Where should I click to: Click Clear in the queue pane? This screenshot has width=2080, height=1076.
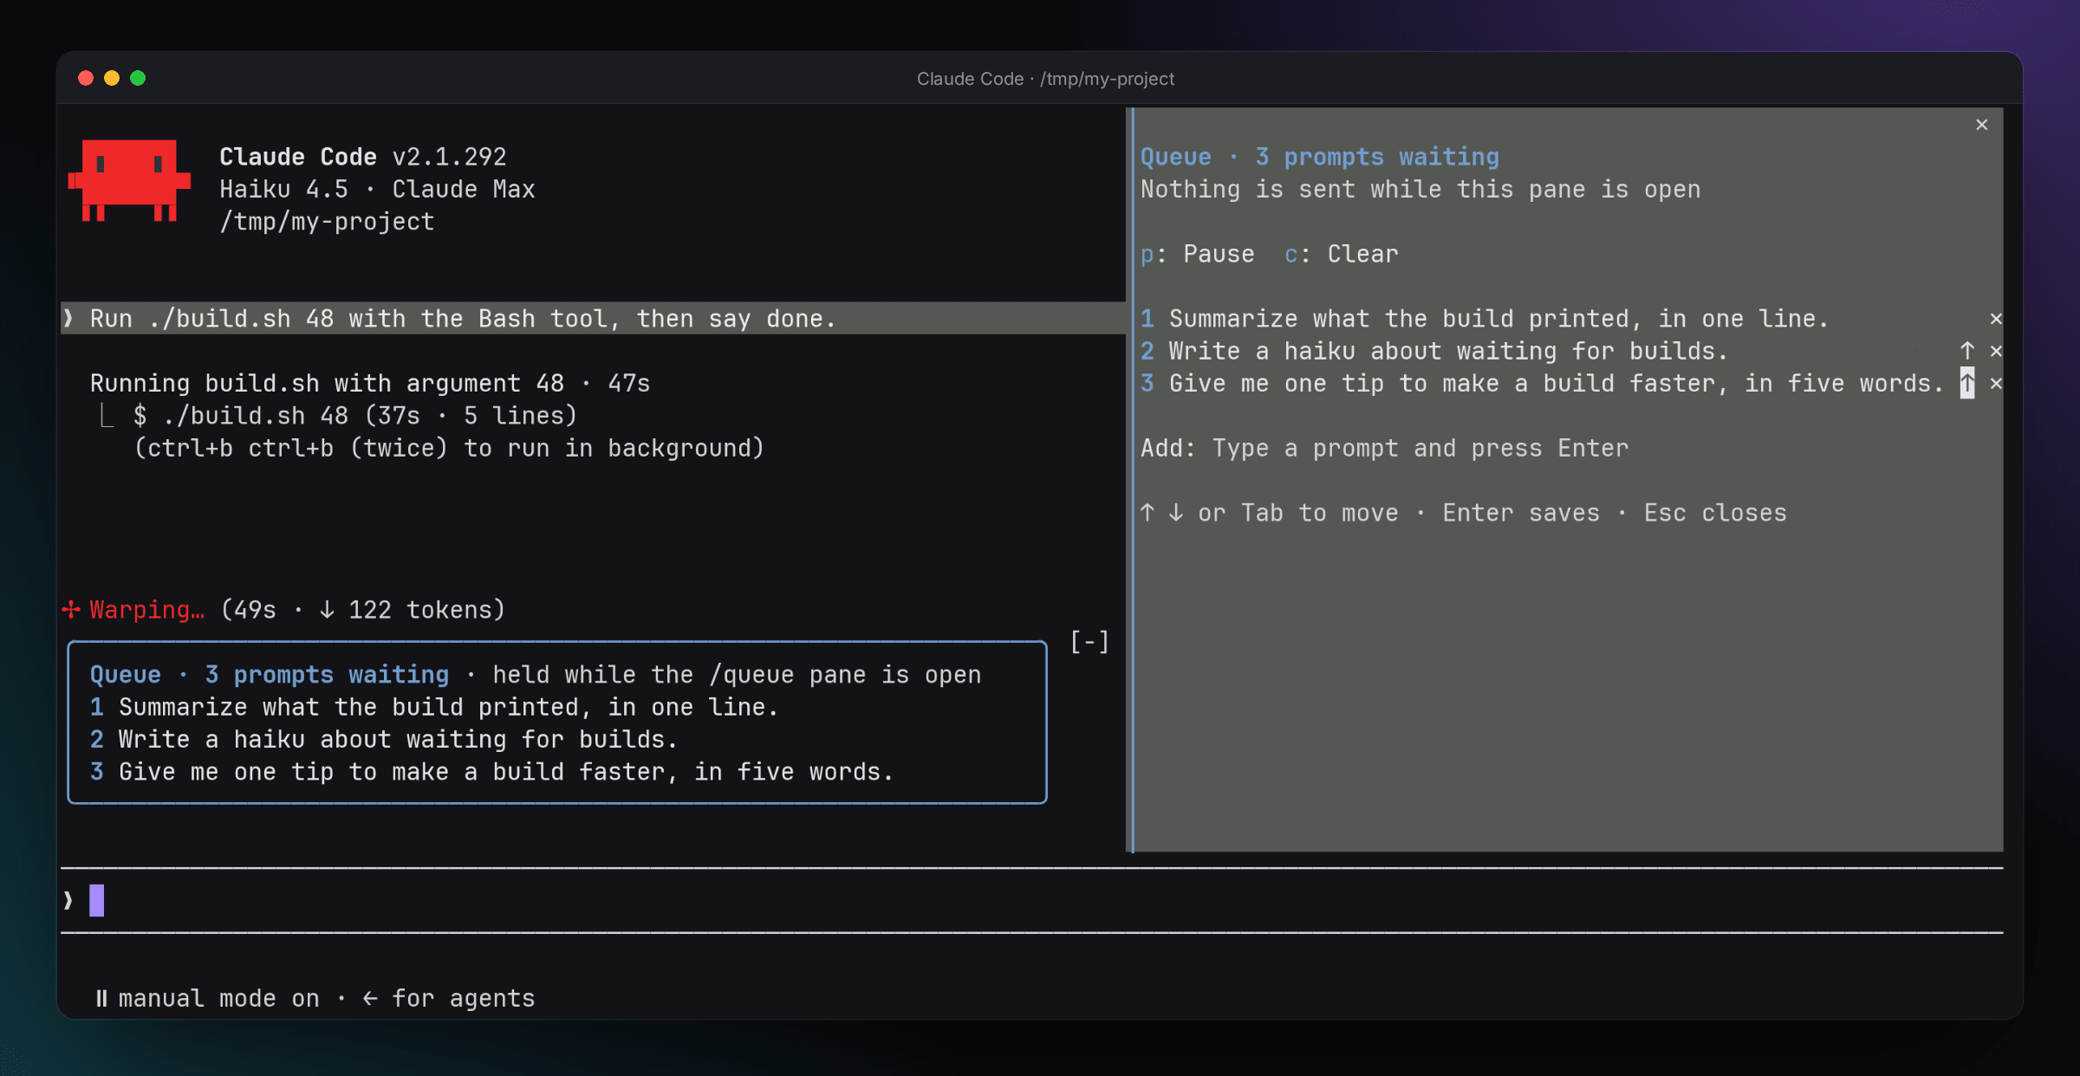pyautogui.click(x=1341, y=254)
